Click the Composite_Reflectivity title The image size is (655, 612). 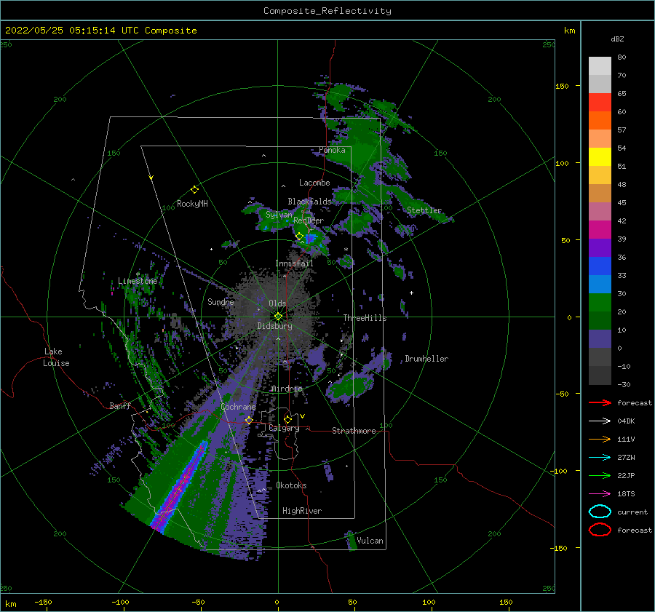[327, 11]
